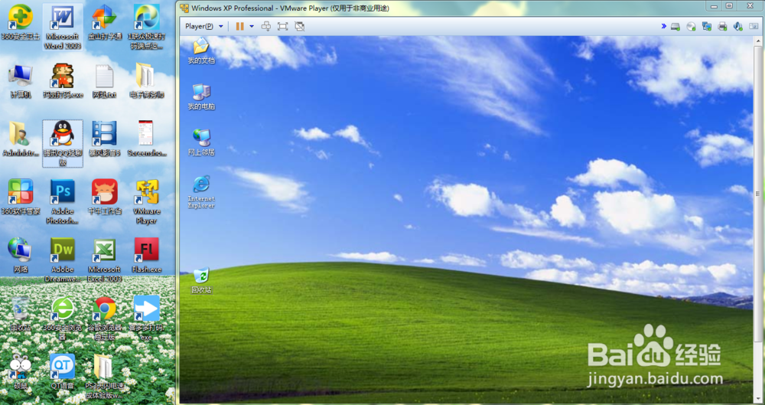Select the Mario 玛丽打码.exe shortcut
The height and width of the screenshot is (405, 765).
[63, 81]
